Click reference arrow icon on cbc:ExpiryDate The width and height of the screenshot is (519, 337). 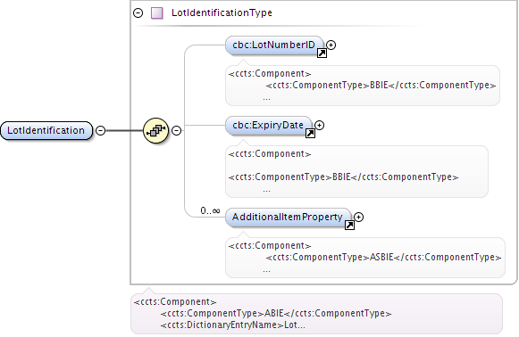coord(310,134)
